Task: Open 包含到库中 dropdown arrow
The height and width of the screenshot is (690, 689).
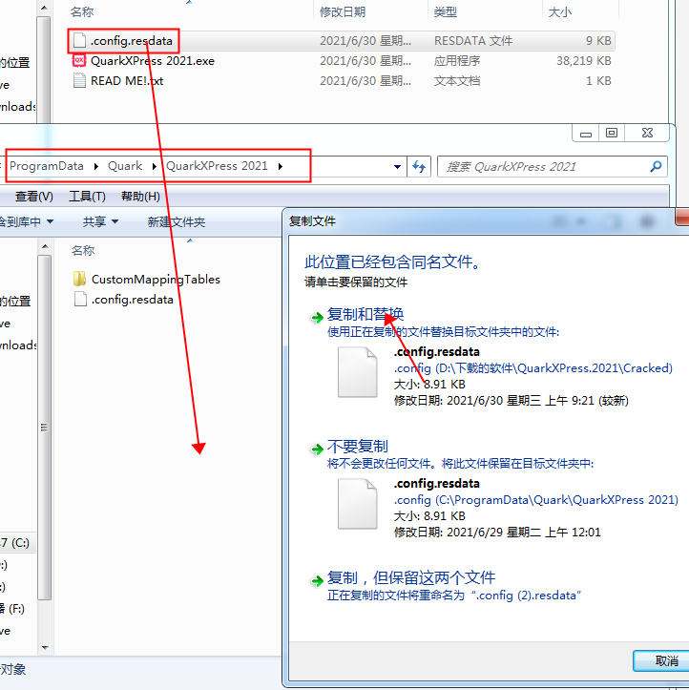Action: point(51,221)
